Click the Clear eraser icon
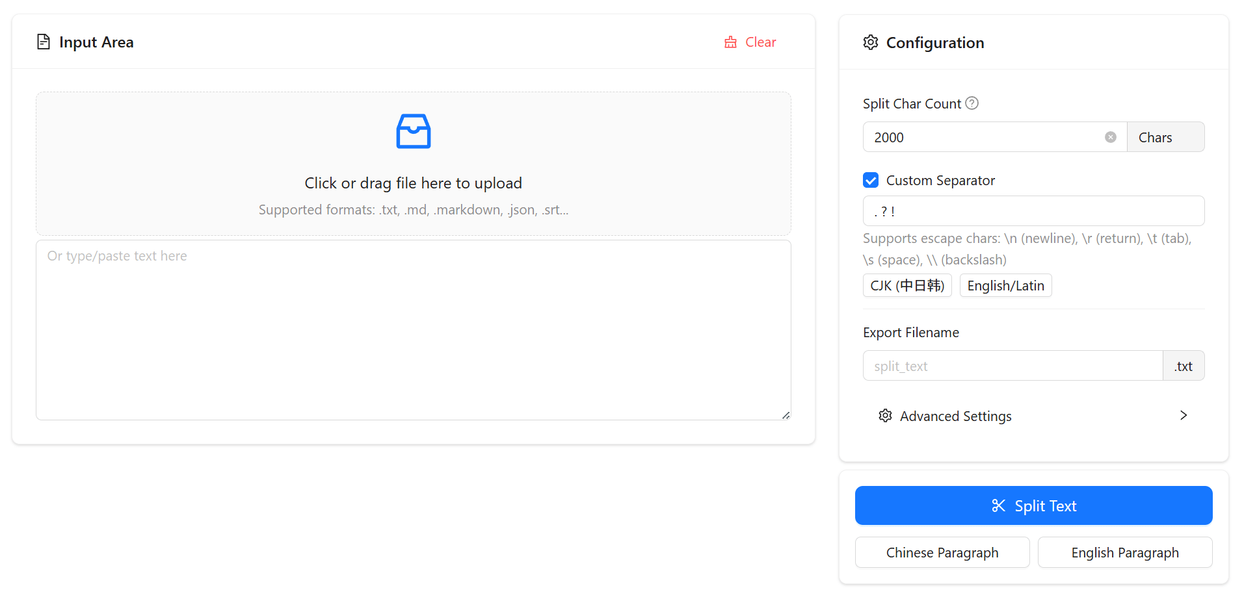The image size is (1244, 599). pos(730,42)
